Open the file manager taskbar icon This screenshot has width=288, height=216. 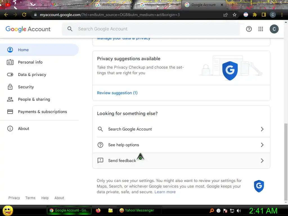coord(110,210)
